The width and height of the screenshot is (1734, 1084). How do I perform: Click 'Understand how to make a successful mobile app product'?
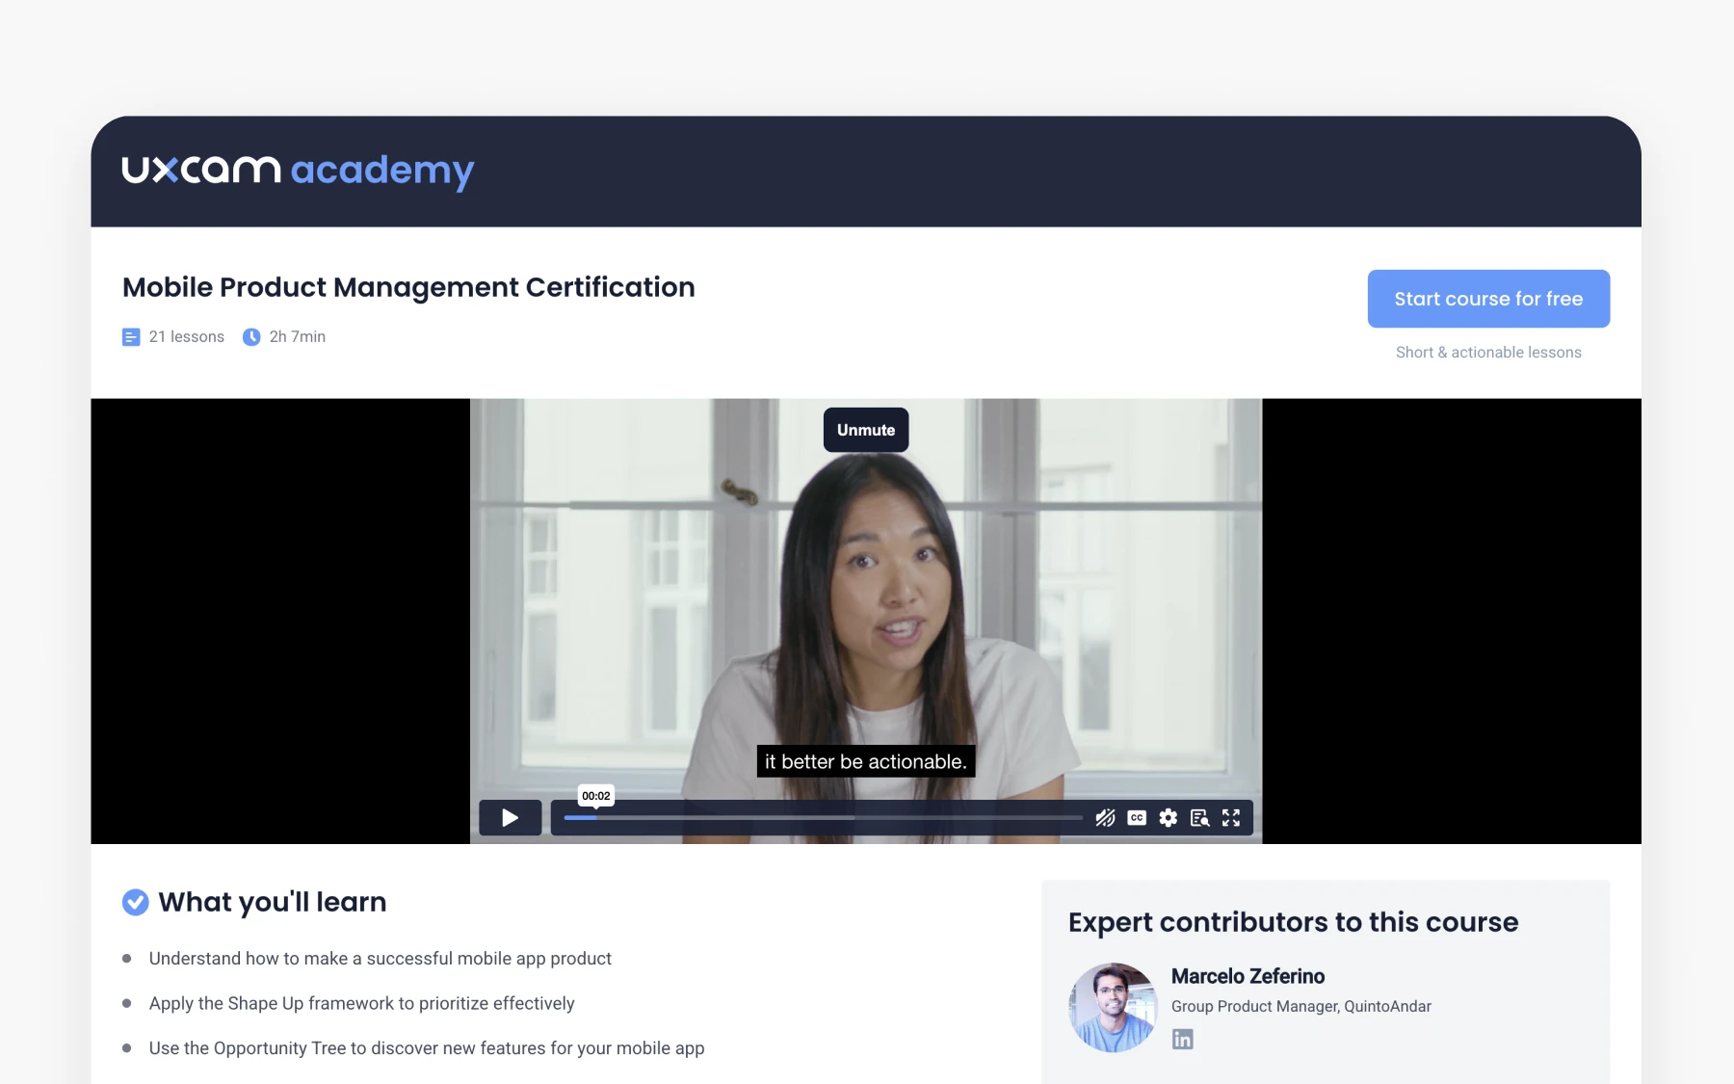pos(381,959)
